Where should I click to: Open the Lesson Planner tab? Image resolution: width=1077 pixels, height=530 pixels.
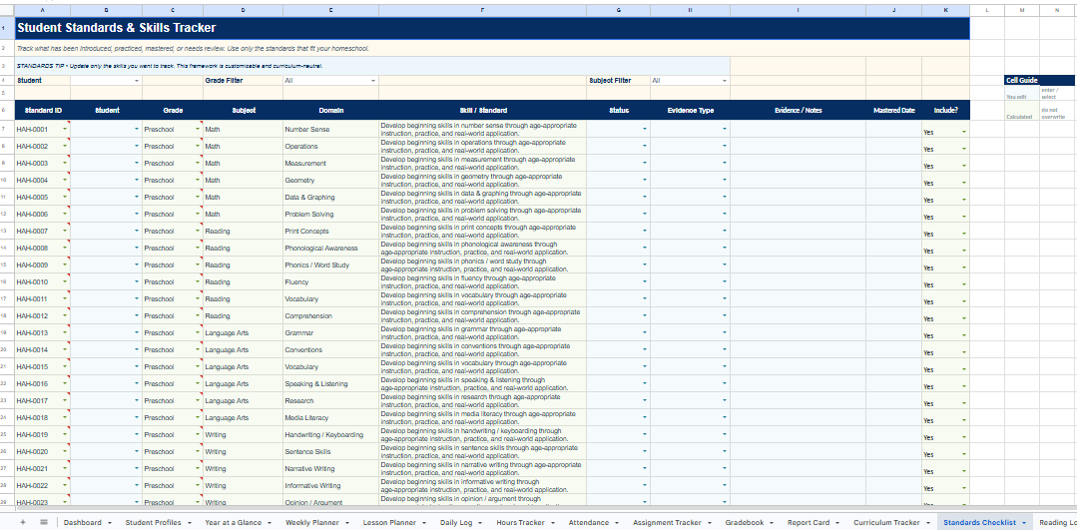tap(393, 522)
